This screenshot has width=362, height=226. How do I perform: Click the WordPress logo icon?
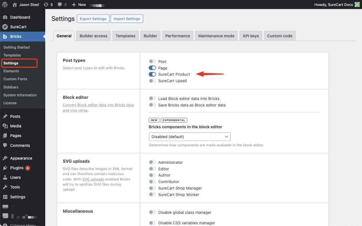point(5,5)
